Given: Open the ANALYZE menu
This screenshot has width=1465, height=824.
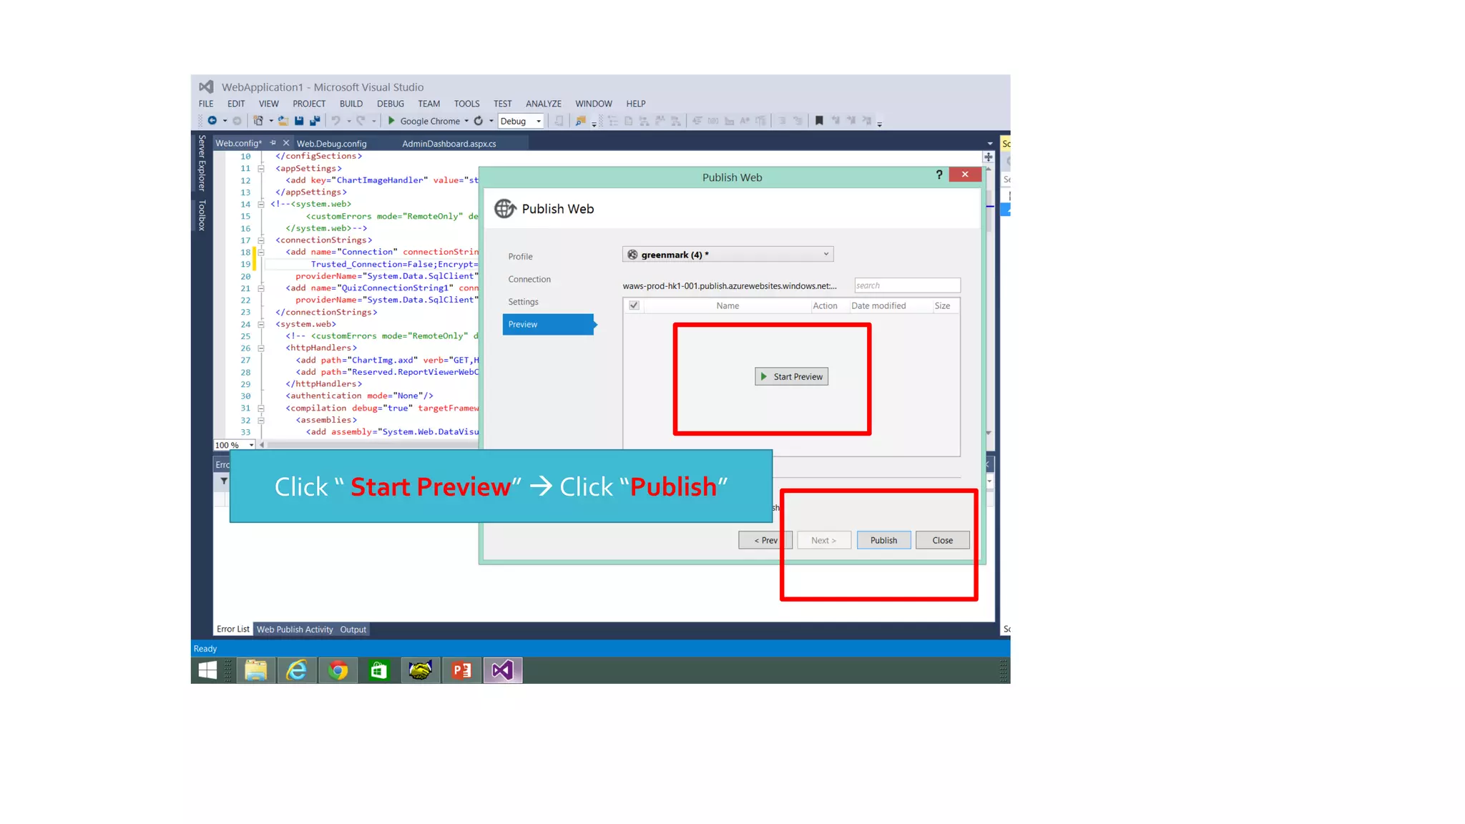Looking at the screenshot, I should coord(544,104).
